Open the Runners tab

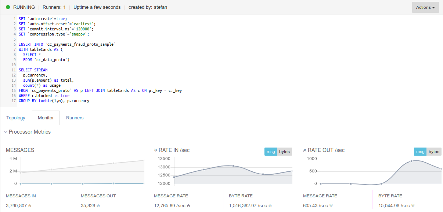(75, 118)
